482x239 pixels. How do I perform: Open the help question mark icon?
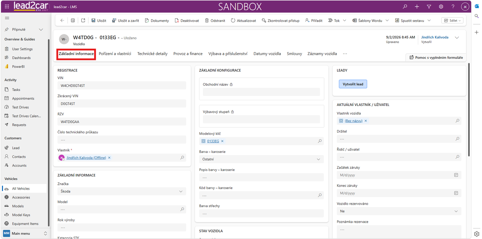[453, 6]
